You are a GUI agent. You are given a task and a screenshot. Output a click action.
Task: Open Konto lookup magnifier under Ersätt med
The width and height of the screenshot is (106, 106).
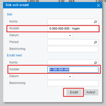pos(95,63)
